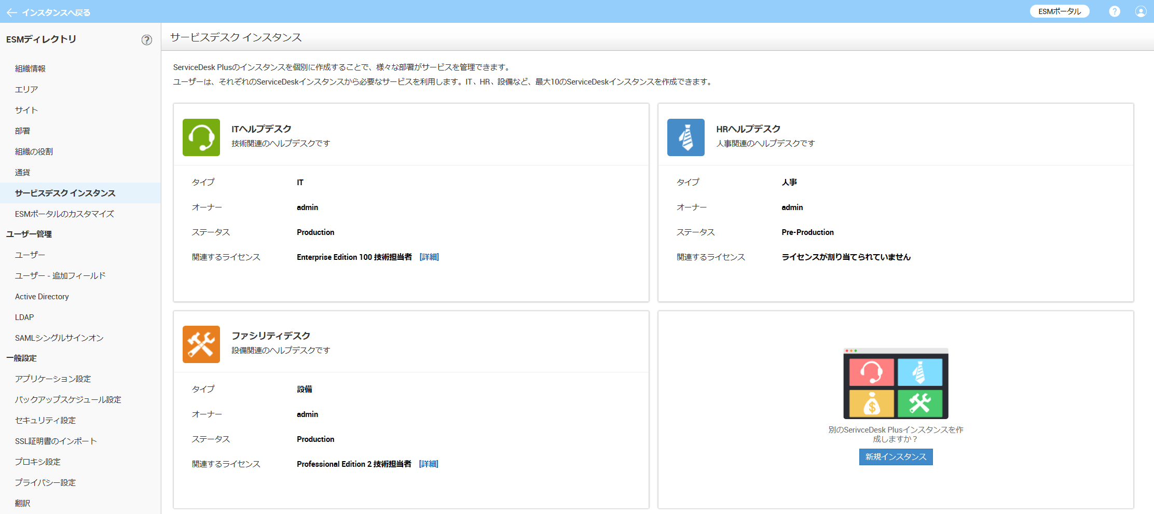The height and width of the screenshot is (514, 1154).
Task: Click the ITヘルプデスク instance title
Action: [262, 129]
